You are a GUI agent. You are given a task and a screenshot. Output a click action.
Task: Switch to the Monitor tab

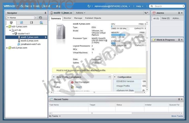coord(67,18)
